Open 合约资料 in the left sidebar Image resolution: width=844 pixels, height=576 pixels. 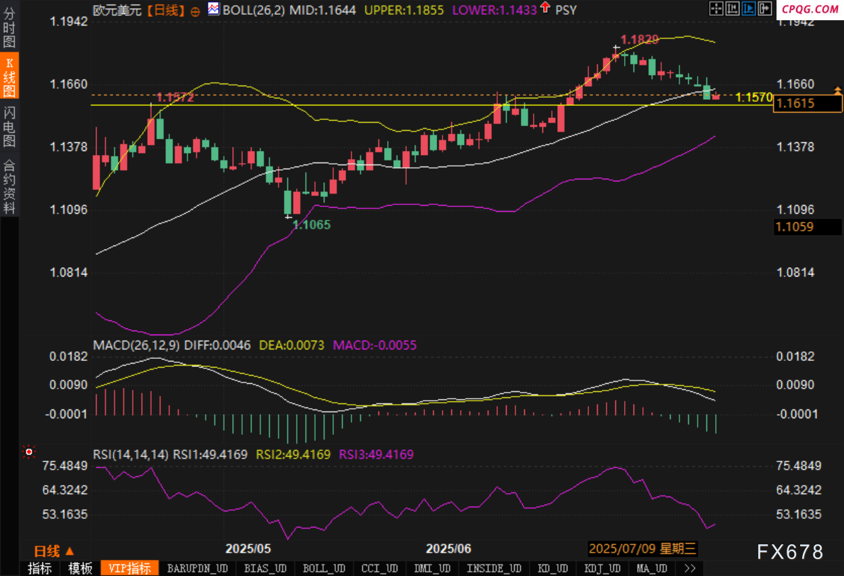pyautogui.click(x=9, y=186)
